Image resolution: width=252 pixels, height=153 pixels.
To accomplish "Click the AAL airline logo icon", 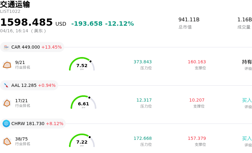I will 6,85.
